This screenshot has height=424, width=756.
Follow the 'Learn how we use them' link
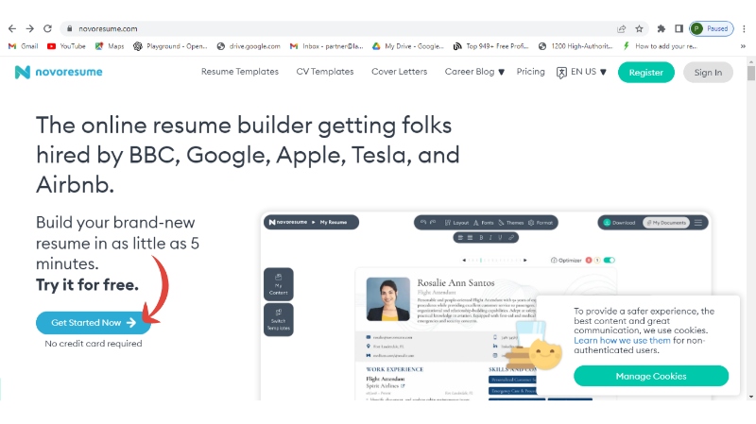pyautogui.click(x=622, y=340)
